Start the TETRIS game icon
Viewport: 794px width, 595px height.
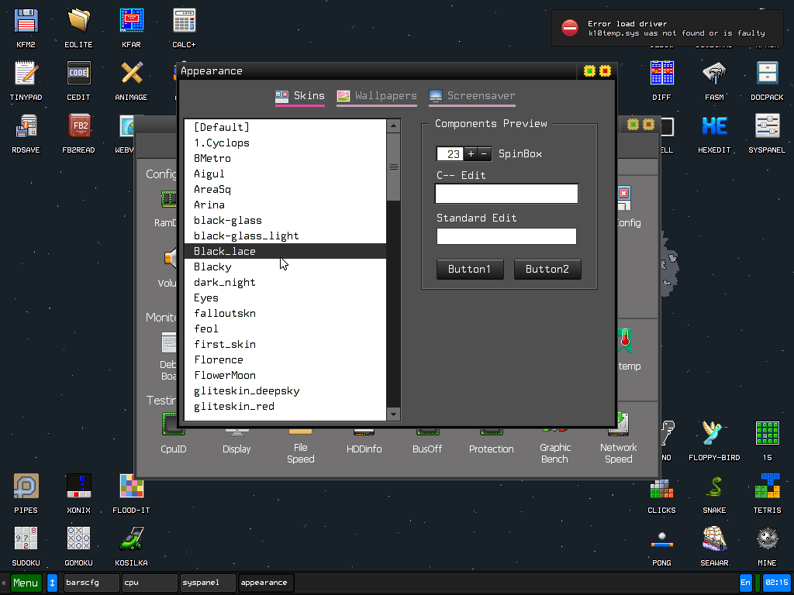767,490
